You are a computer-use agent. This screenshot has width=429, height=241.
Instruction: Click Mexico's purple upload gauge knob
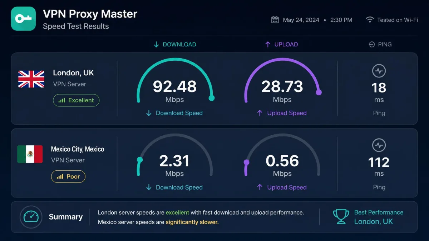pyautogui.click(x=246, y=162)
